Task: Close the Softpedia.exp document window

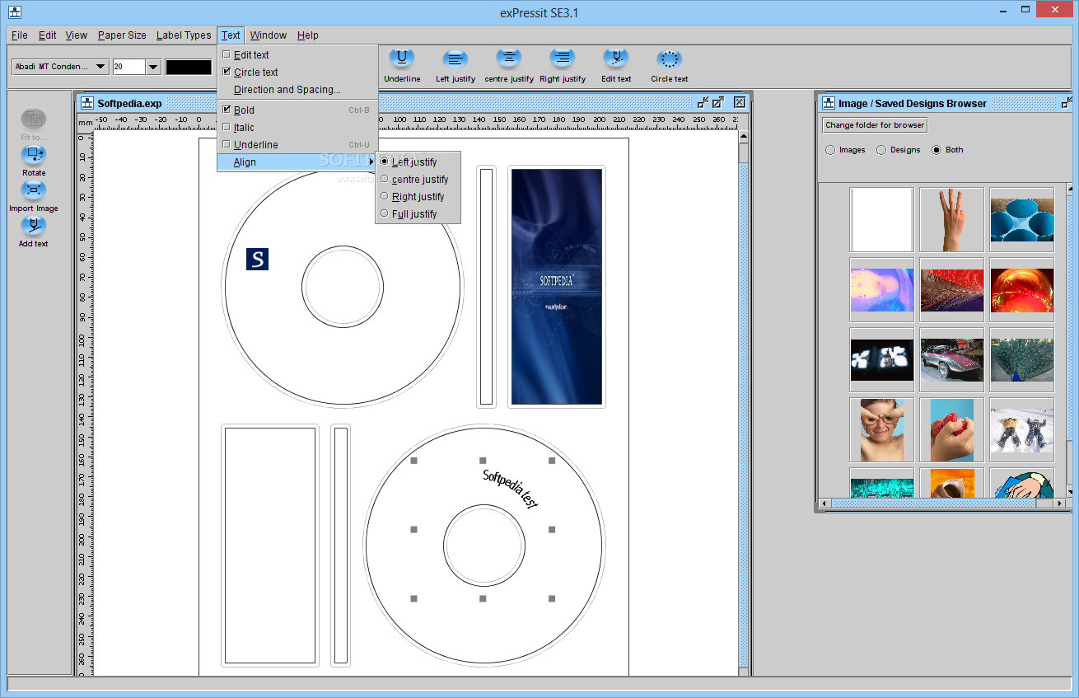Action: (x=740, y=102)
